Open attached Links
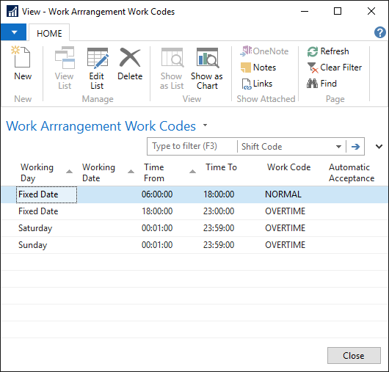The width and height of the screenshot is (389, 372). tap(257, 84)
